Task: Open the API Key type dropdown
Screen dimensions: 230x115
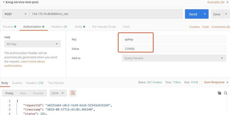Action: coord(33,44)
